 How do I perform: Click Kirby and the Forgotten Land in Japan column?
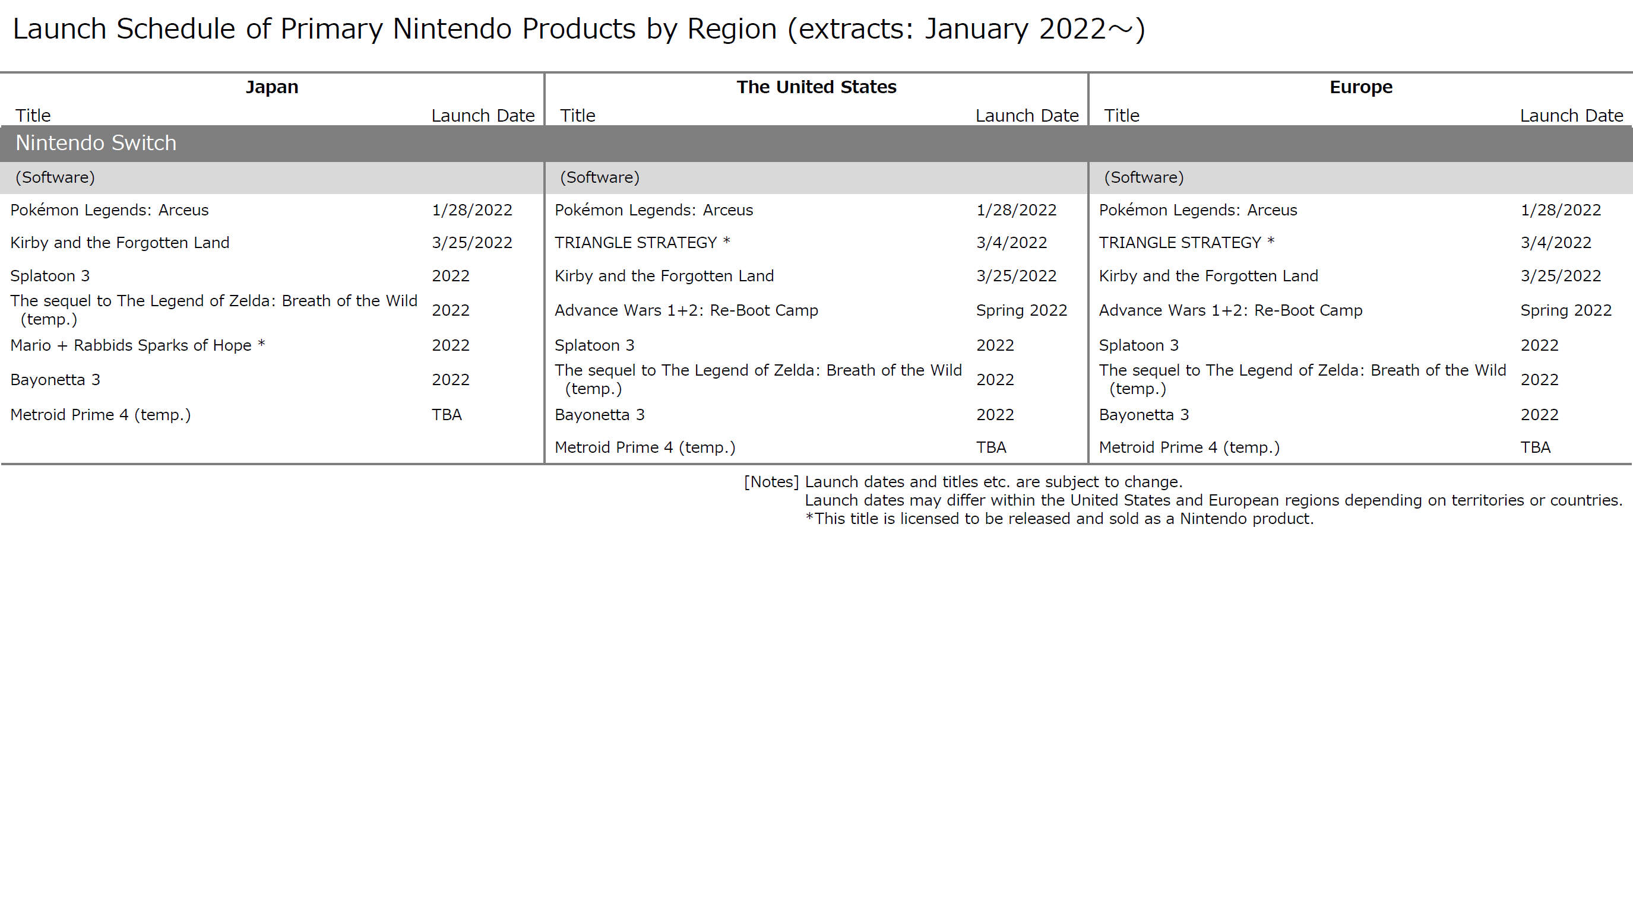click(x=120, y=243)
